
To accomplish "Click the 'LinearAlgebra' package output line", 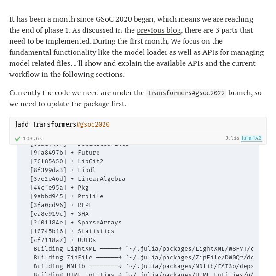I will coord(78,179).
